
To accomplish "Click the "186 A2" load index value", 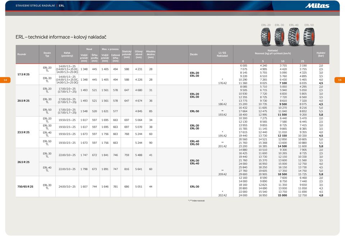I will click(222, 104).
